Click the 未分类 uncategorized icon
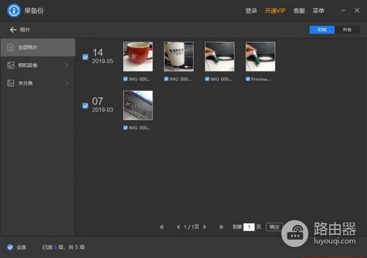The height and width of the screenshot is (258, 367). [10, 83]
